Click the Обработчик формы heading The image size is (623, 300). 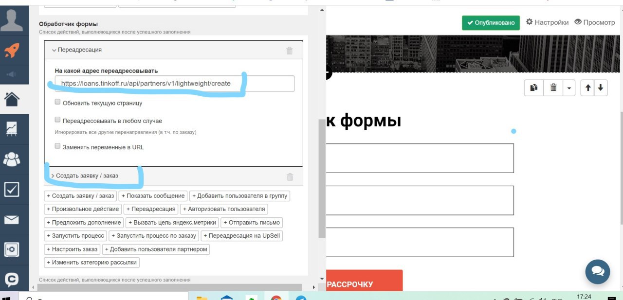point(68,24)
